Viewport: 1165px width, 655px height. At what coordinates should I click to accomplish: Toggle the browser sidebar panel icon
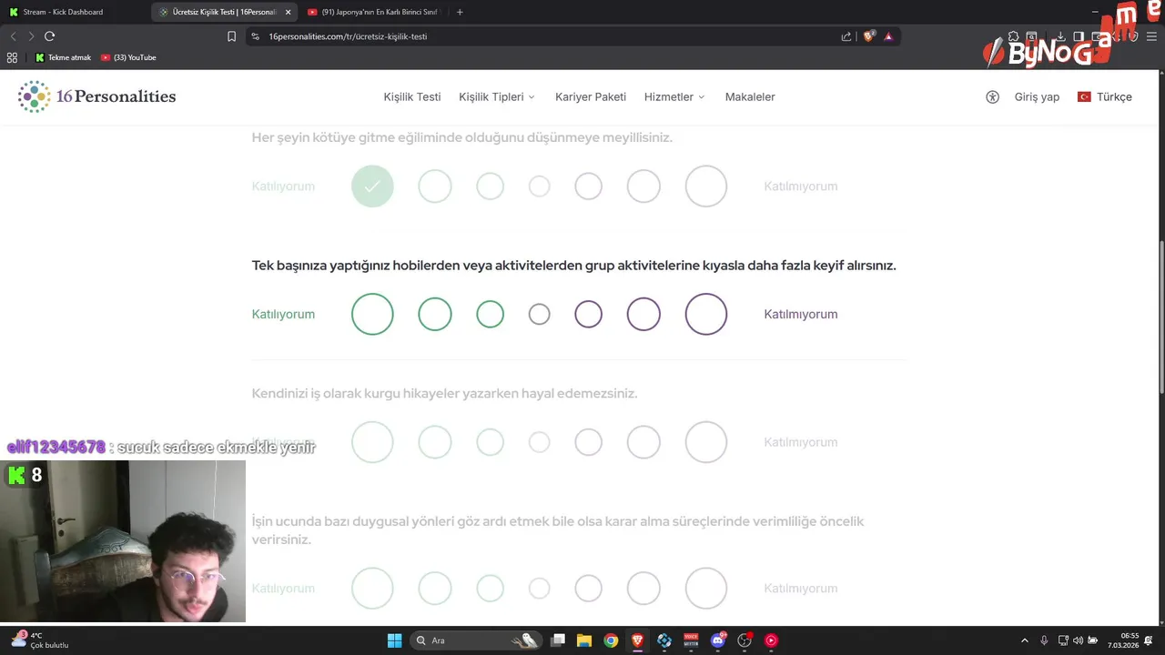point(1079,36)
